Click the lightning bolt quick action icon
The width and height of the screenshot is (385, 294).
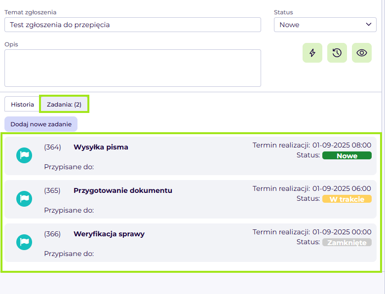coord(312,53)
